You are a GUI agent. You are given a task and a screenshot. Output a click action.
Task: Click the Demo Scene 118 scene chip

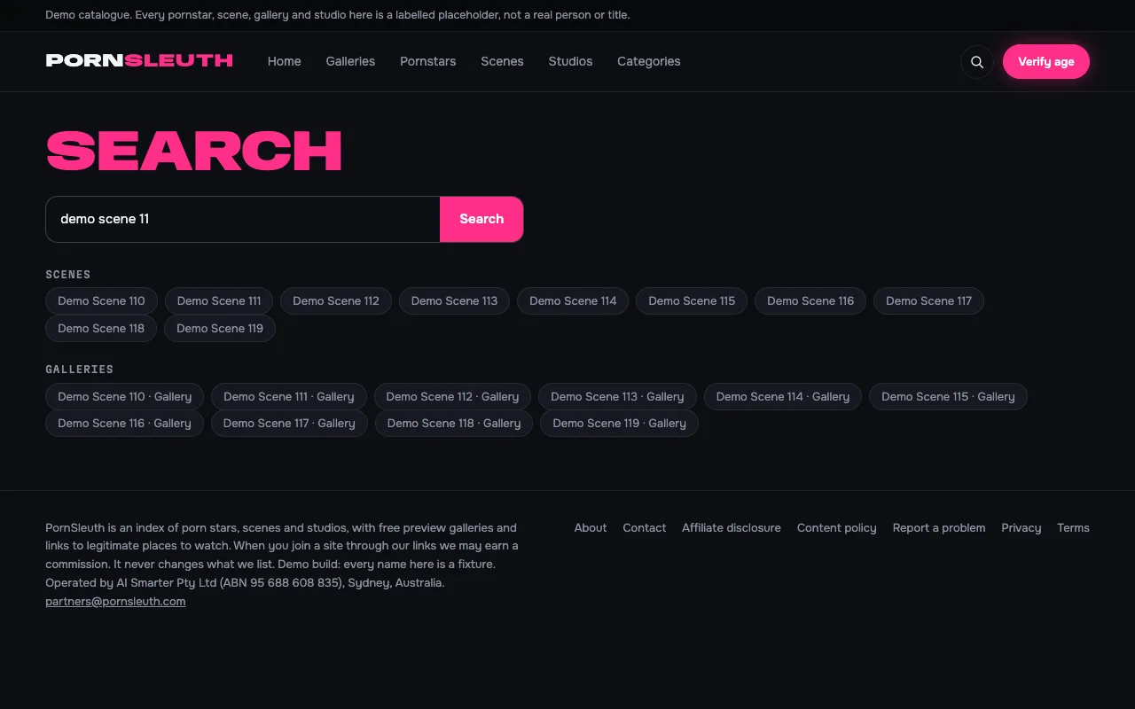(x=101, y=328)
